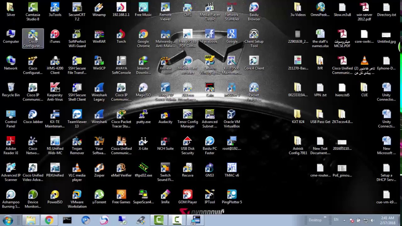
Task: Click the putty.exe desktop icon
Action: coord(143,117)
